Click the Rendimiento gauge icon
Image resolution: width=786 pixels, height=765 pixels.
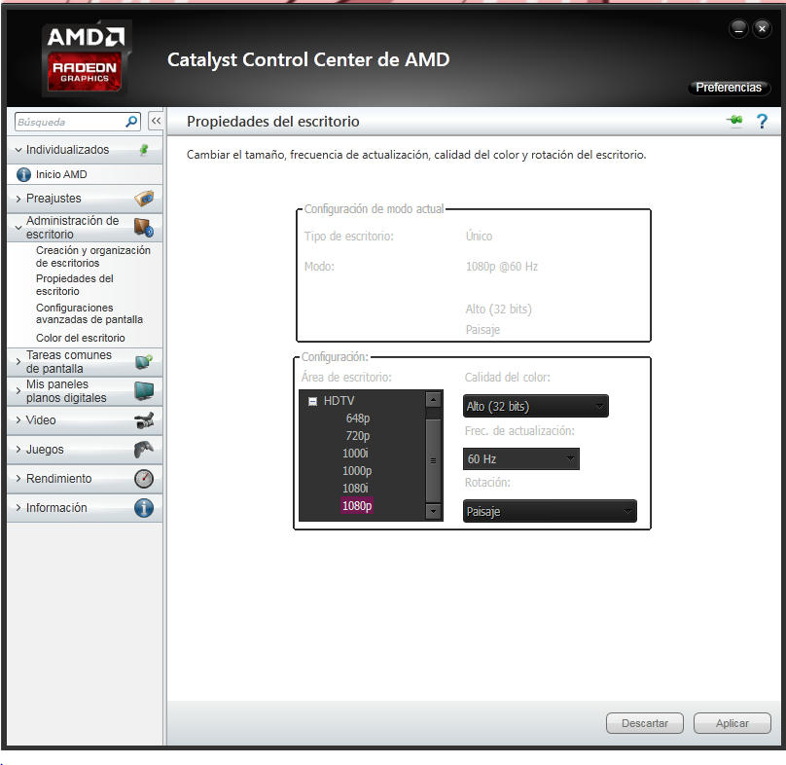(x=144, y=478)
